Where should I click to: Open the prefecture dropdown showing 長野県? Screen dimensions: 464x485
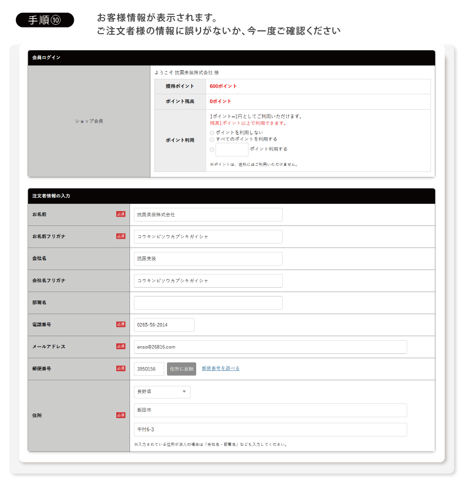(162, 392)
